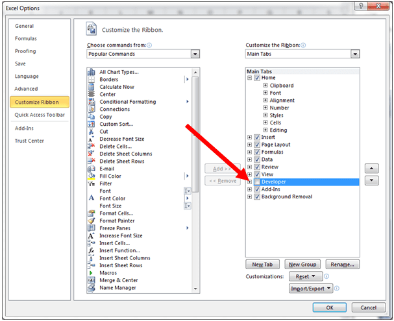This screenshot has width=394, height=321.
Task: Click the Move Up arrow button
Action: pos(372,168)
